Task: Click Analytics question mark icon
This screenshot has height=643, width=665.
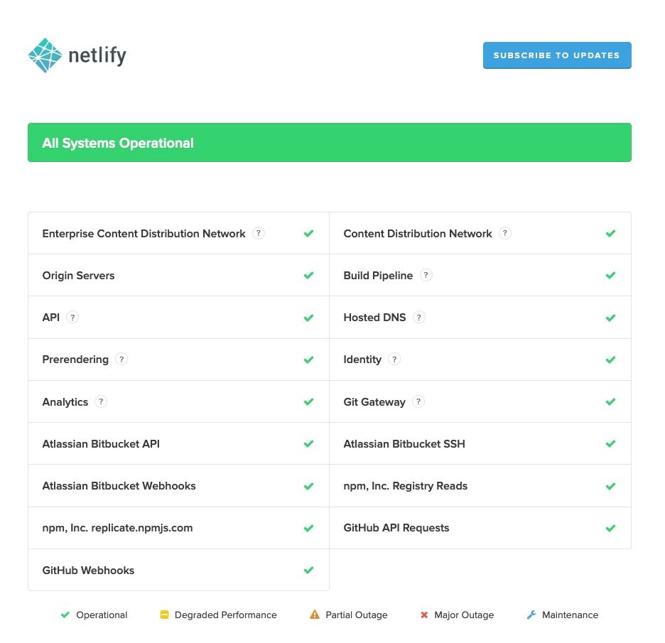Action: (x=100, y=401)
